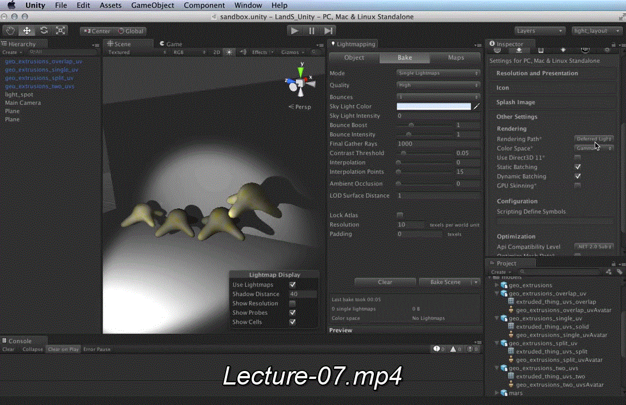The width and height of the screenshot is (626, 405).
Task: Select the Scale tool
Action: pyautogui.click(x=60, y=31)
